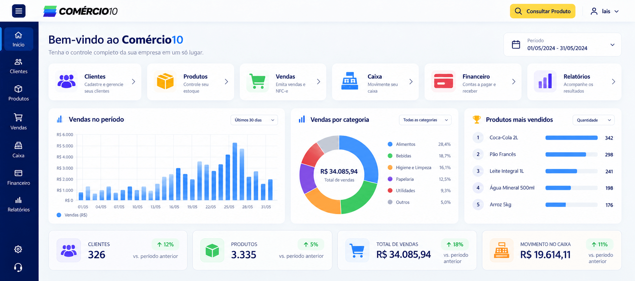Open the Todas as categorias dropdown
Image resolution: width=635 pixels, height=281 pixels.
[425, 120]
